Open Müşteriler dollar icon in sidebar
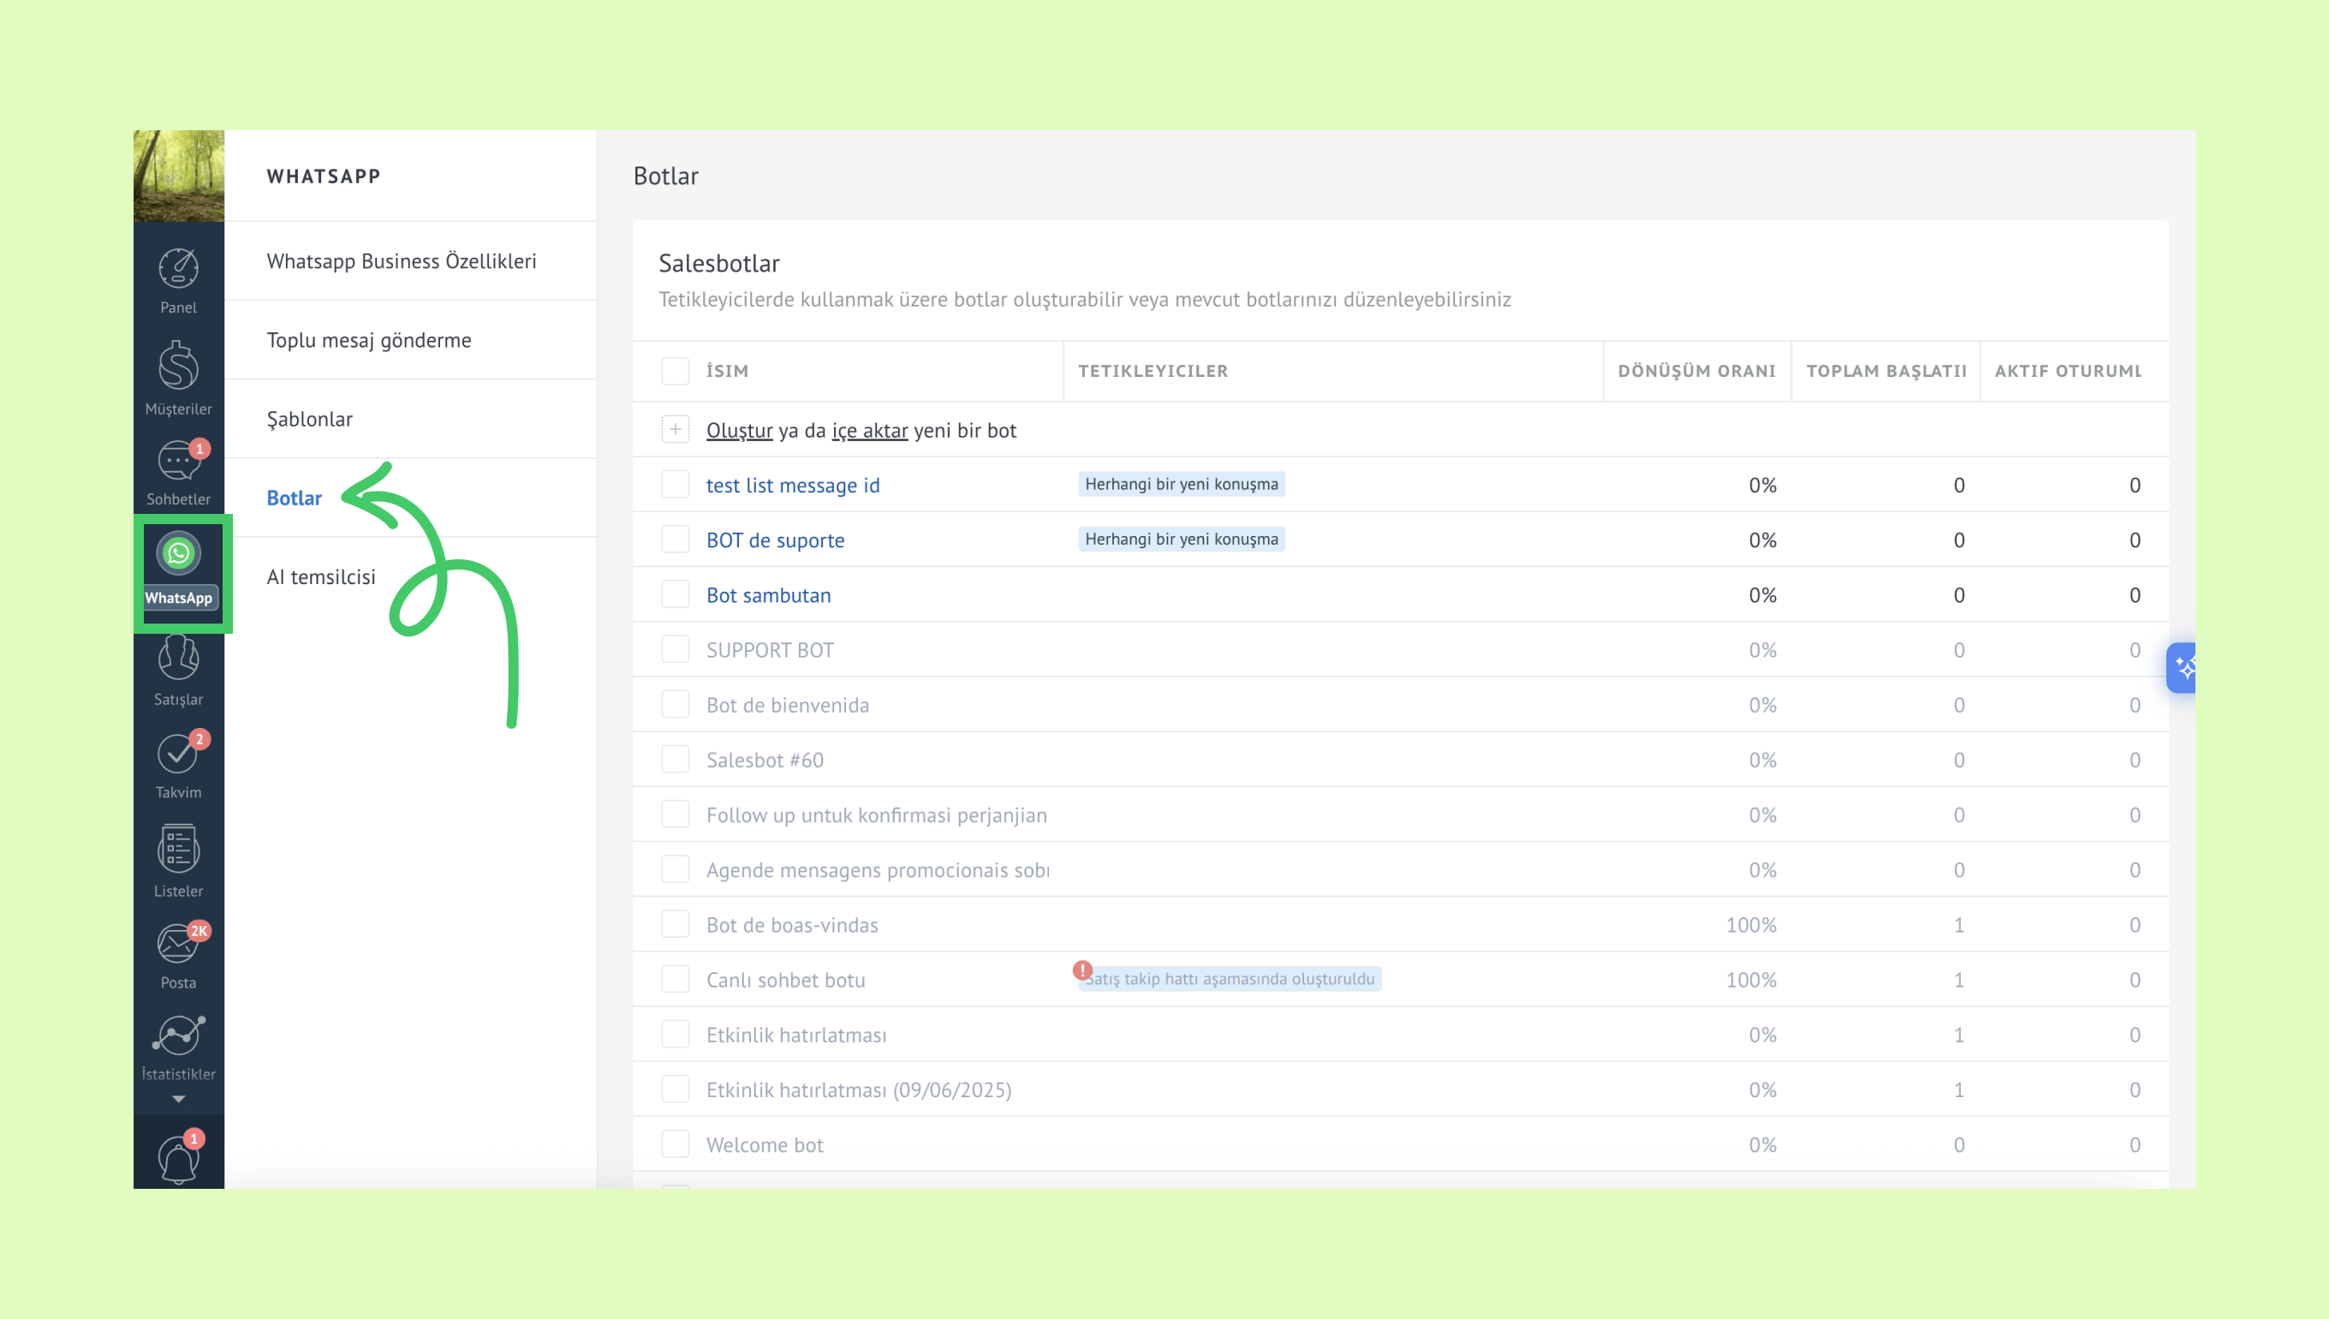This screenshot has width=2329, height=1319. (178, 367)
